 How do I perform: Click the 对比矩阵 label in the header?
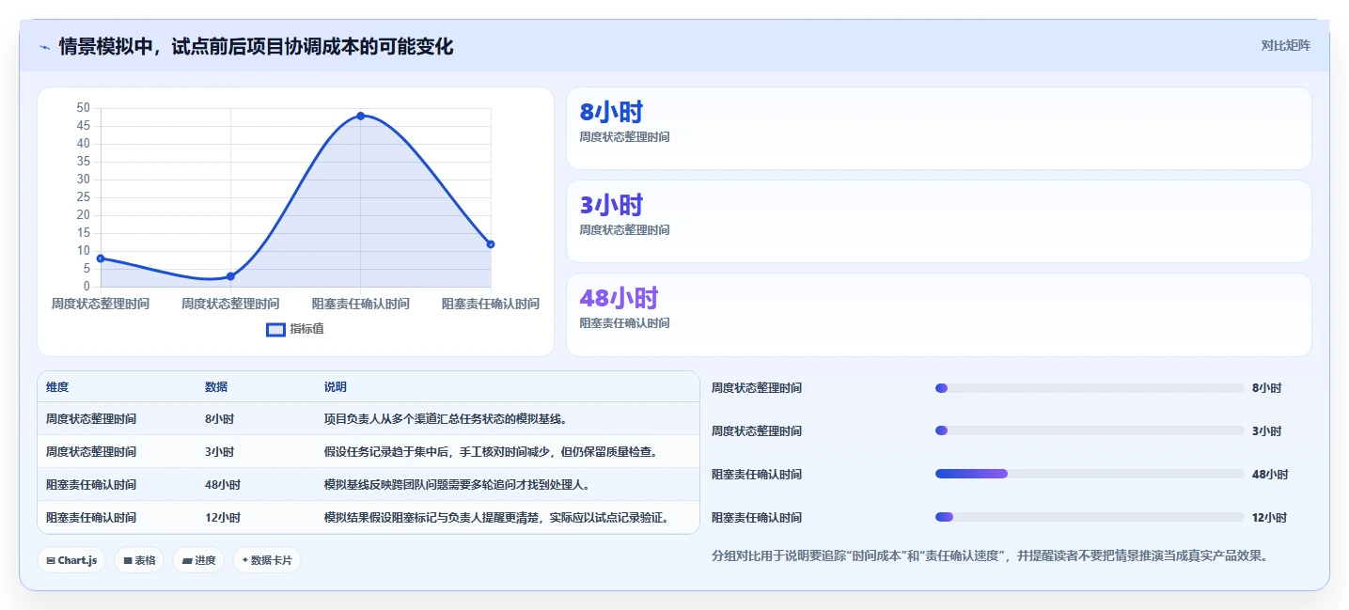click(x=1285, y=45)
